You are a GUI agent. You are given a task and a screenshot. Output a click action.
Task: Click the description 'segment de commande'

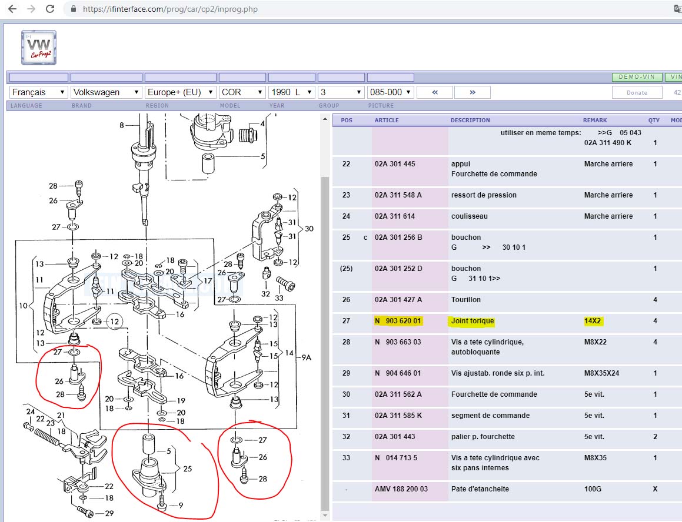[x=490, y=416]
